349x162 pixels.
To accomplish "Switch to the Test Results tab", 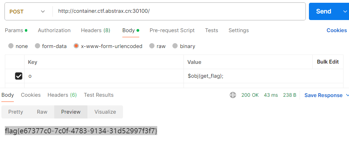I will point(98,95).
